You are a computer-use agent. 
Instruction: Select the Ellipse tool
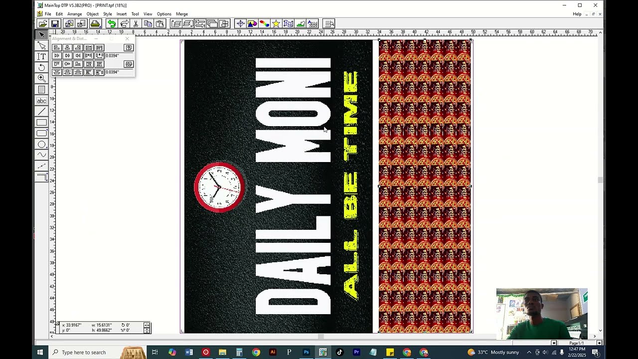tap(42, 145)
